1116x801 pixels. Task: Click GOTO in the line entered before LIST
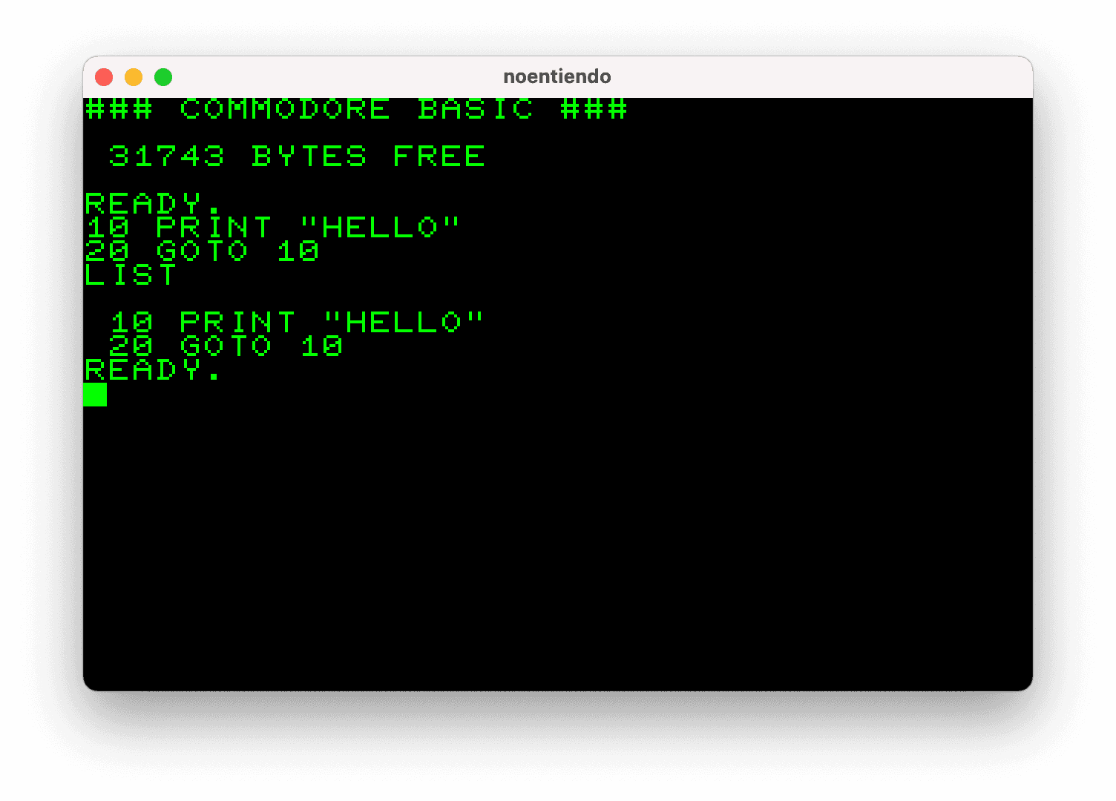click(x=202, y=251)
